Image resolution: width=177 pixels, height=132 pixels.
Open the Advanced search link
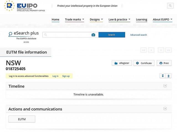pos(138,35)
